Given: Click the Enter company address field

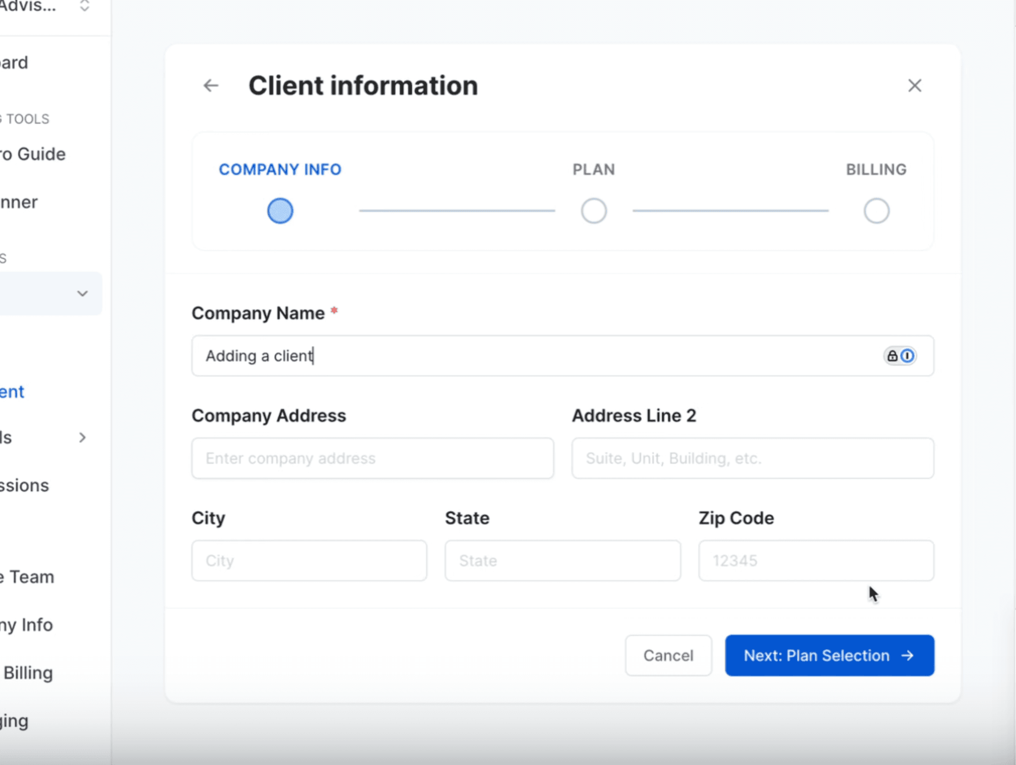Looking at the screenshot, I should (372, 458).
